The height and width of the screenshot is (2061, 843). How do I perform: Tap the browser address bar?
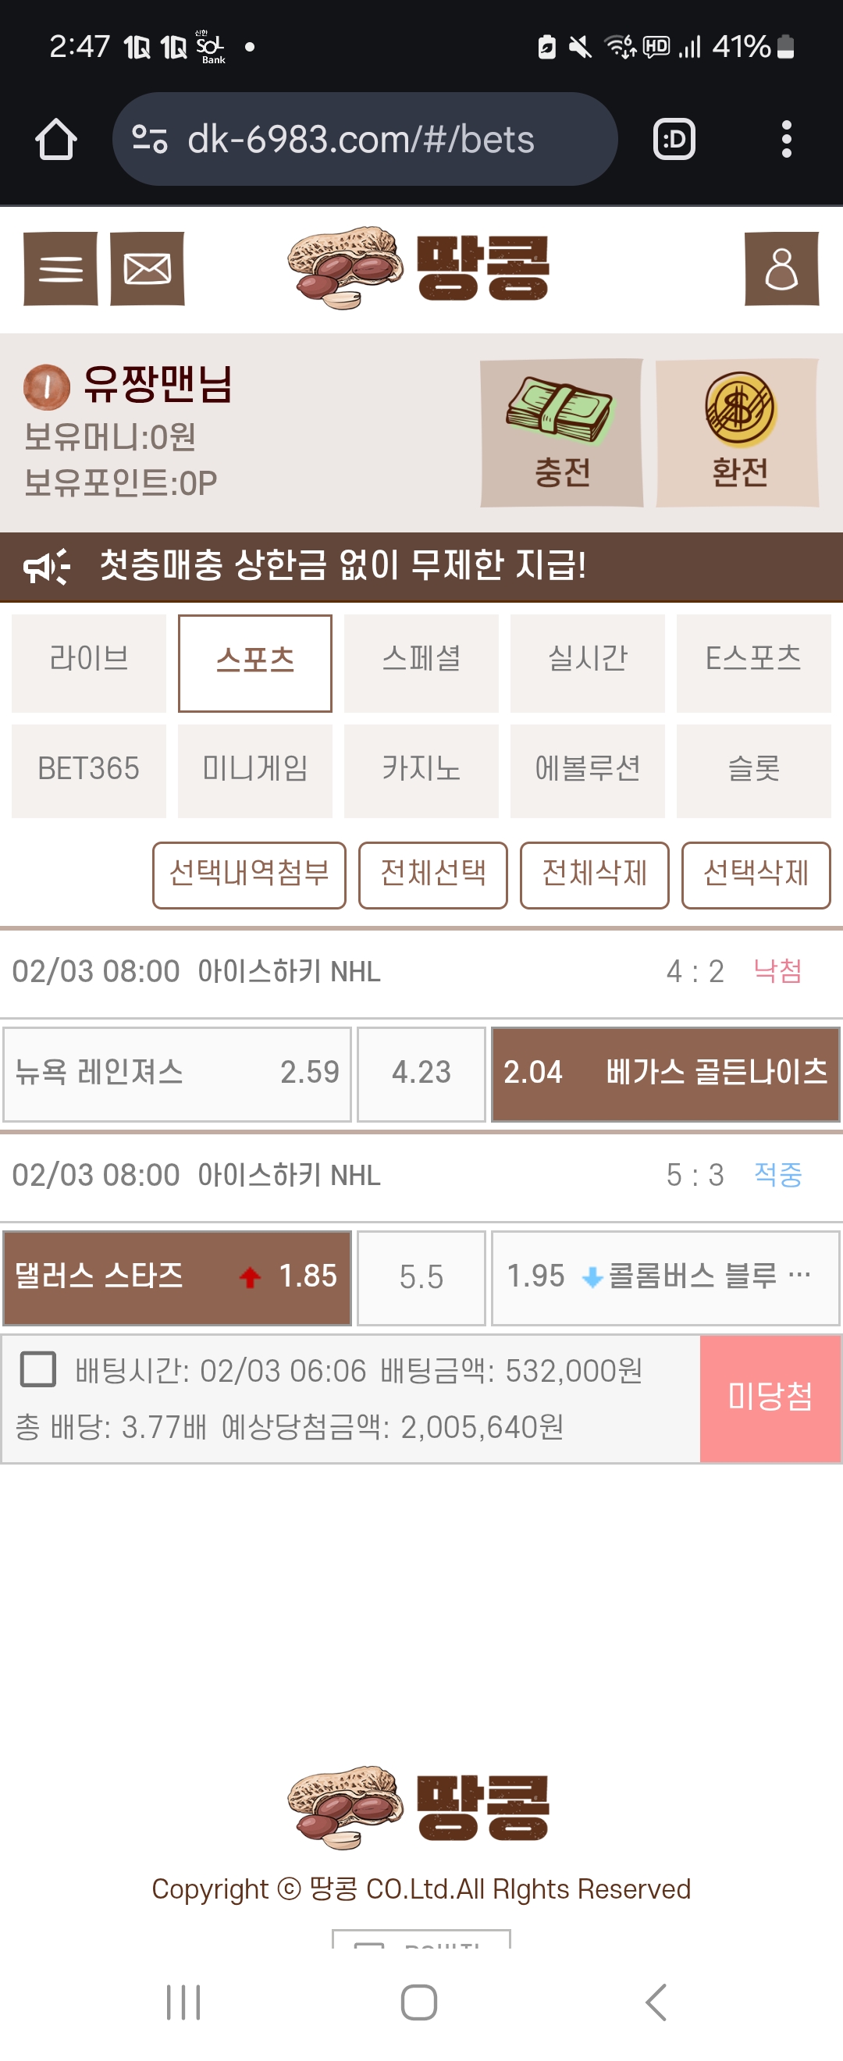click(x=360, y=139)
